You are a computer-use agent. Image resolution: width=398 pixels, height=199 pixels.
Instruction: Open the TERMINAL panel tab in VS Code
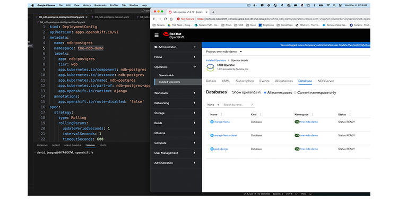pos(90,145)
